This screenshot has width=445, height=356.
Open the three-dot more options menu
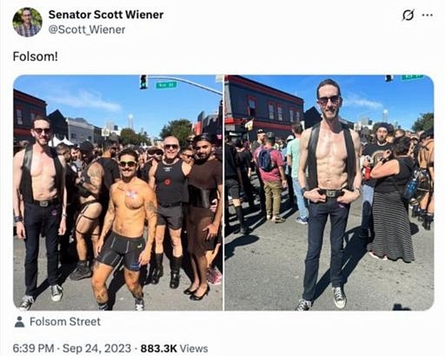point(427,16)
